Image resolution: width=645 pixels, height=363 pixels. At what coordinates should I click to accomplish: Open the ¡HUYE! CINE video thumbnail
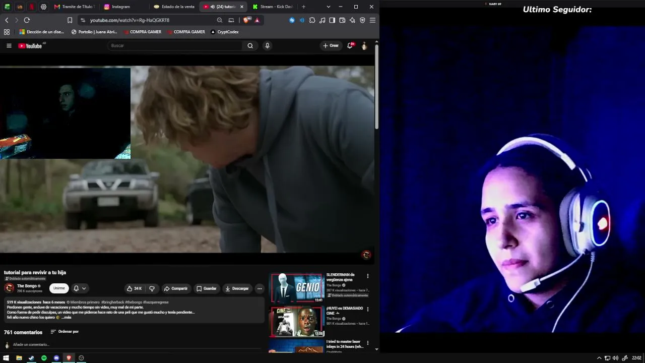tap(297, 322)
